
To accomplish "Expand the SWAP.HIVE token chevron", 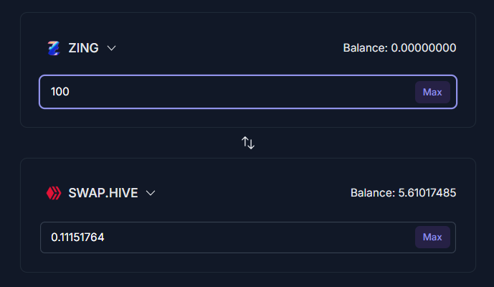I will (x=151, y=193).
